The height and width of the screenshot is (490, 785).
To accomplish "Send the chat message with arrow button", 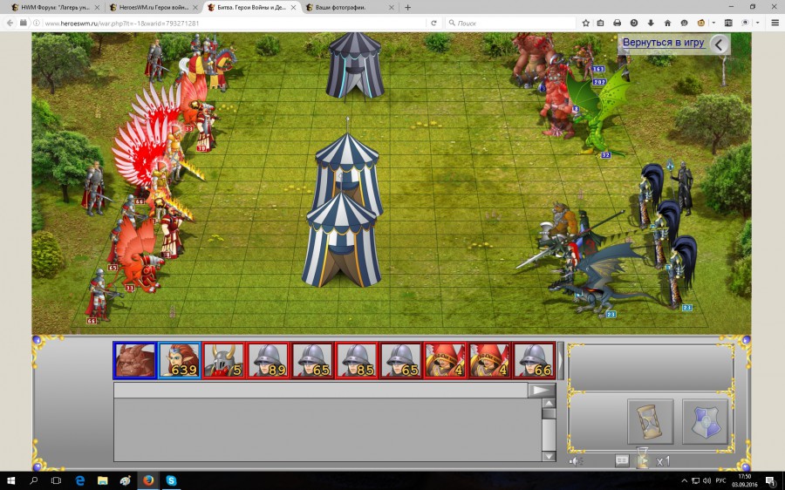I will click(x=541, y=391).
